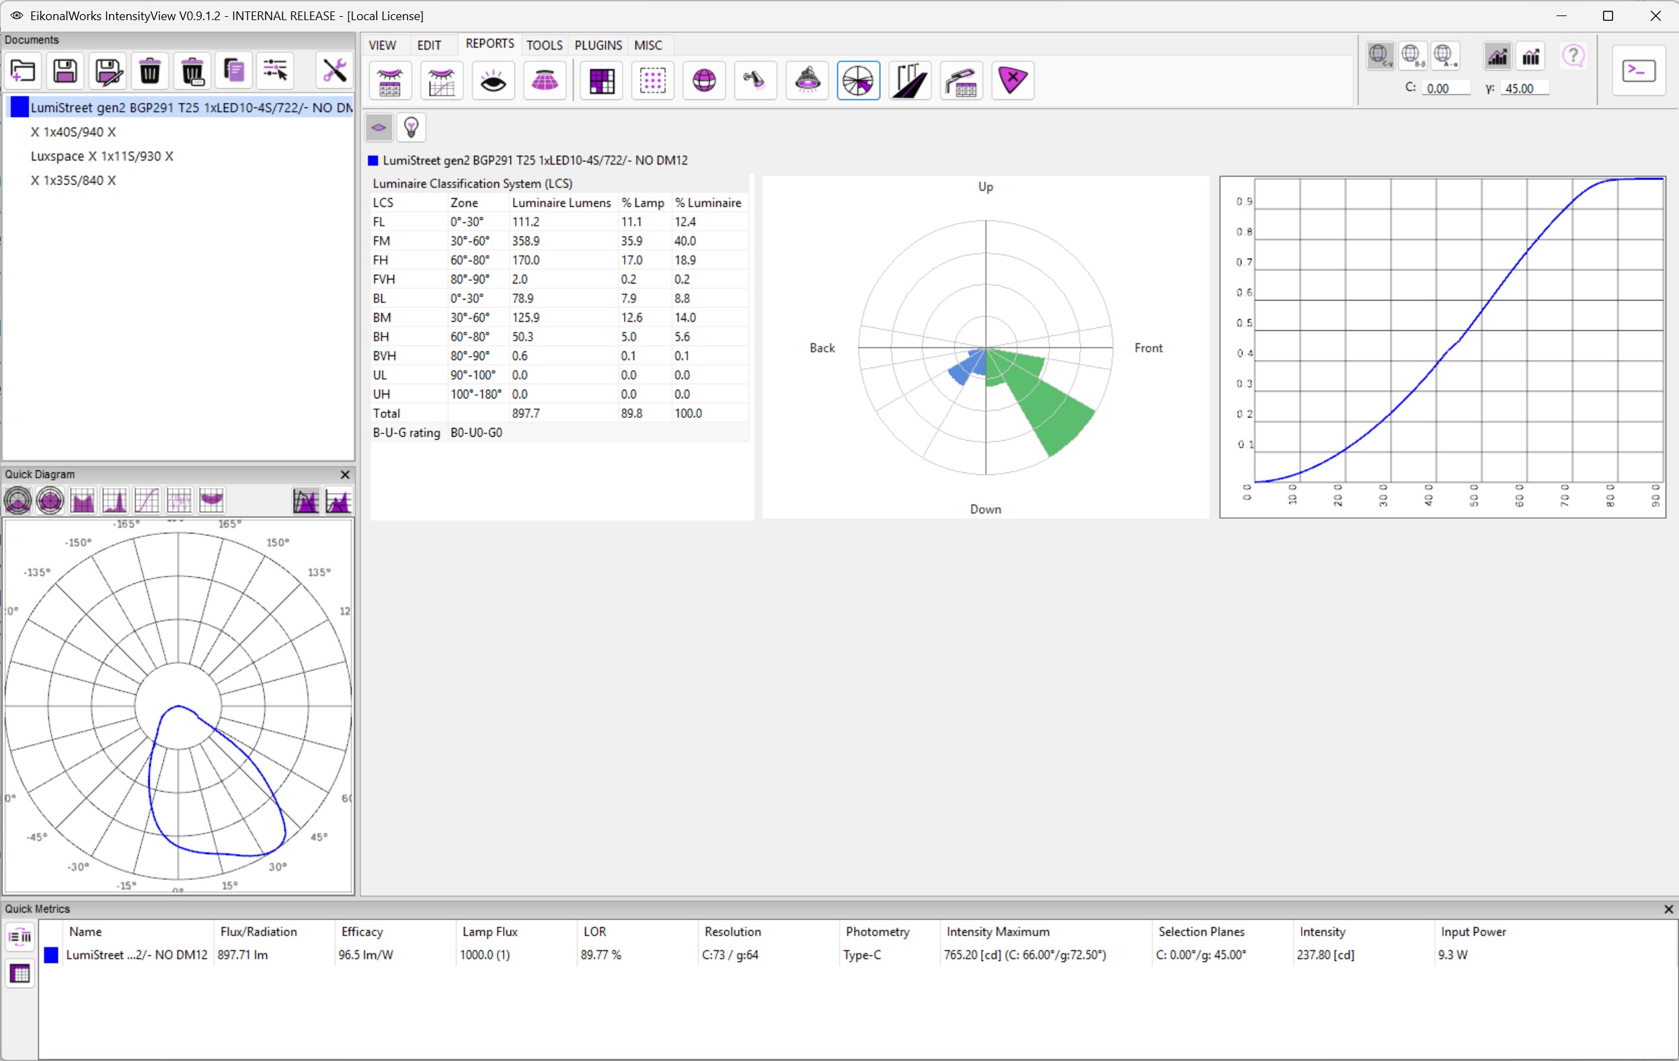The image size is (1679, 1061).
Task: Toggle the B-beta coordinate system button
Action: (1413, 56)
